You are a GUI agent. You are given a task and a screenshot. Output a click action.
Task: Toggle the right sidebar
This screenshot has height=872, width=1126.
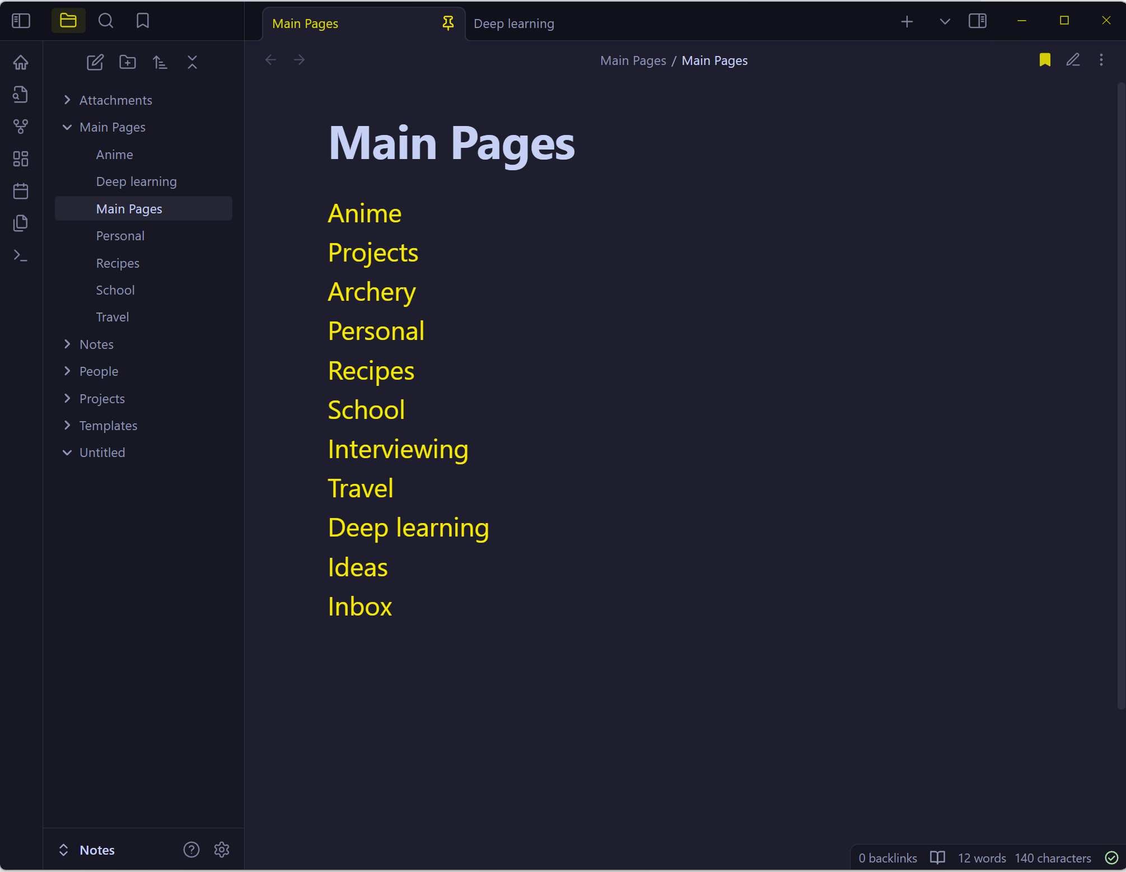point(978,21)
